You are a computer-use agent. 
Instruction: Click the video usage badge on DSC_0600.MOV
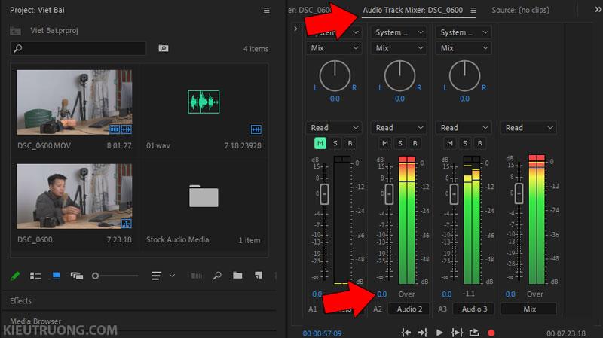pyautogui.click(x=115, y=129)
